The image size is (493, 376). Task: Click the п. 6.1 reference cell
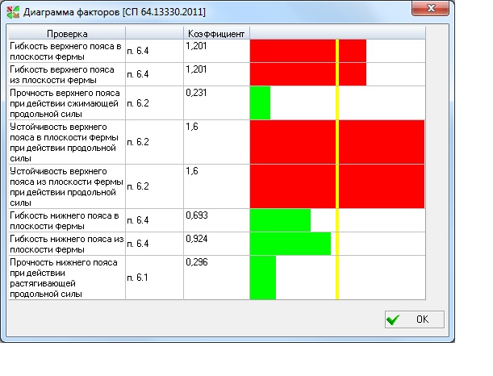pos(138,278)
